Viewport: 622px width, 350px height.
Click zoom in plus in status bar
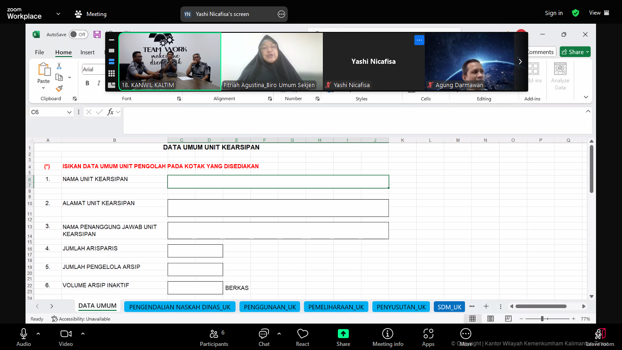pos(573,319)
